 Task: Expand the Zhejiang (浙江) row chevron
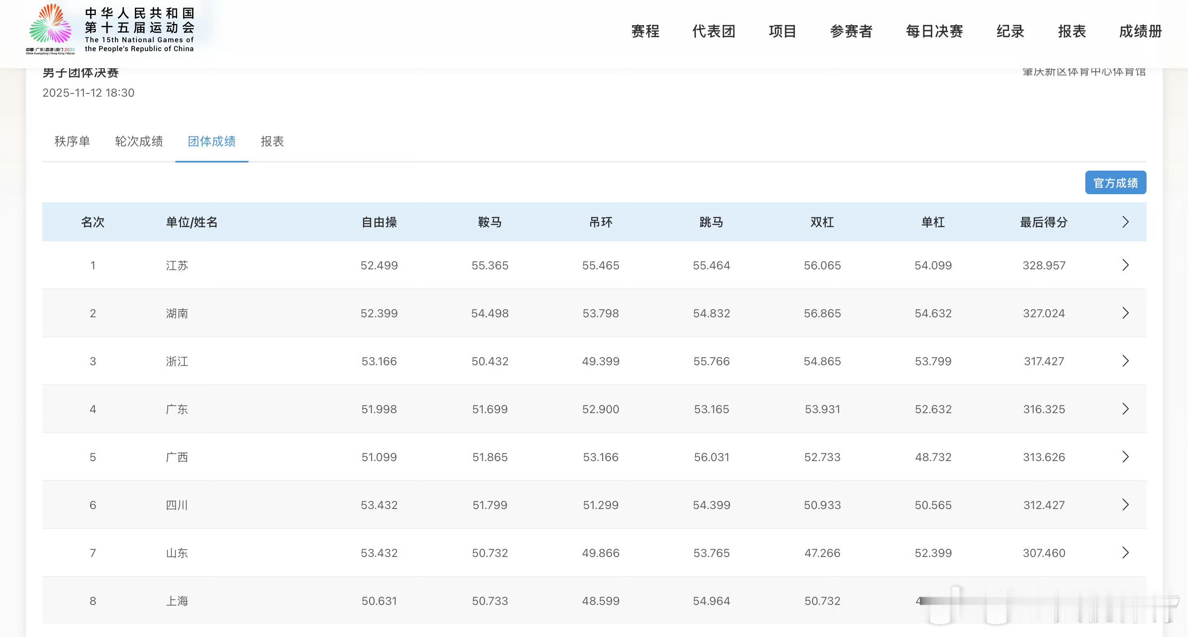[x=1125, y=361]
